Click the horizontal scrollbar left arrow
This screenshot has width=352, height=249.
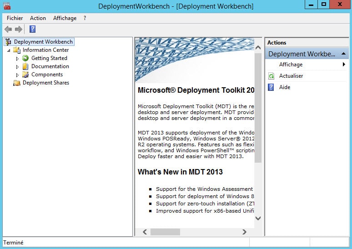pyautogui.click(x=145, y=232)
